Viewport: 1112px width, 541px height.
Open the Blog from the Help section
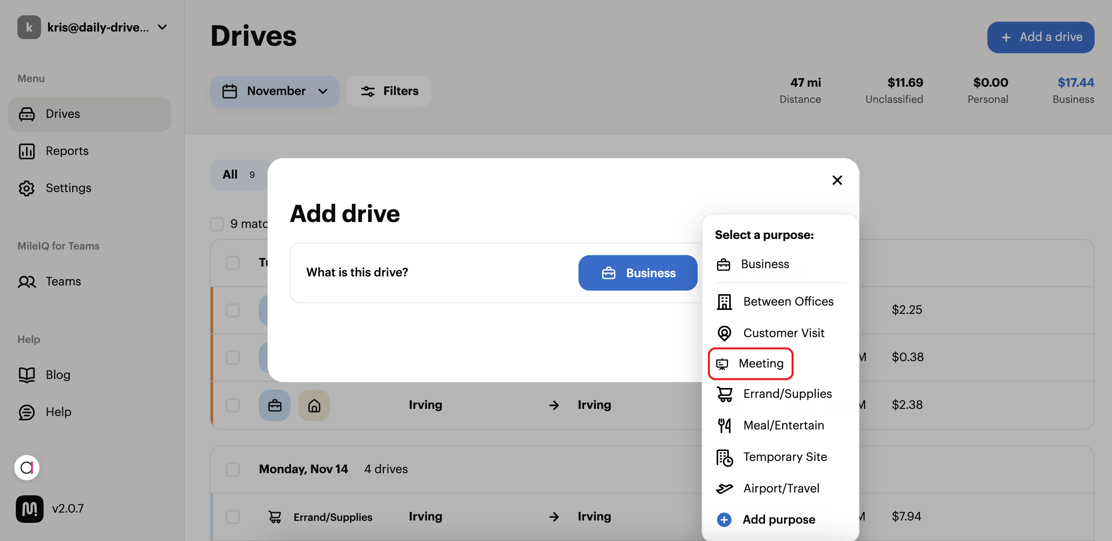point(57,375)
